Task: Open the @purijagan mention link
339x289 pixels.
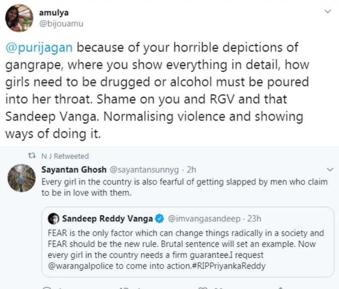Action: tap(39, 47)
